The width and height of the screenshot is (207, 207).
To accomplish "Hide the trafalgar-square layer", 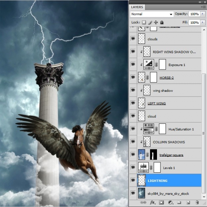I will (133, 154).
